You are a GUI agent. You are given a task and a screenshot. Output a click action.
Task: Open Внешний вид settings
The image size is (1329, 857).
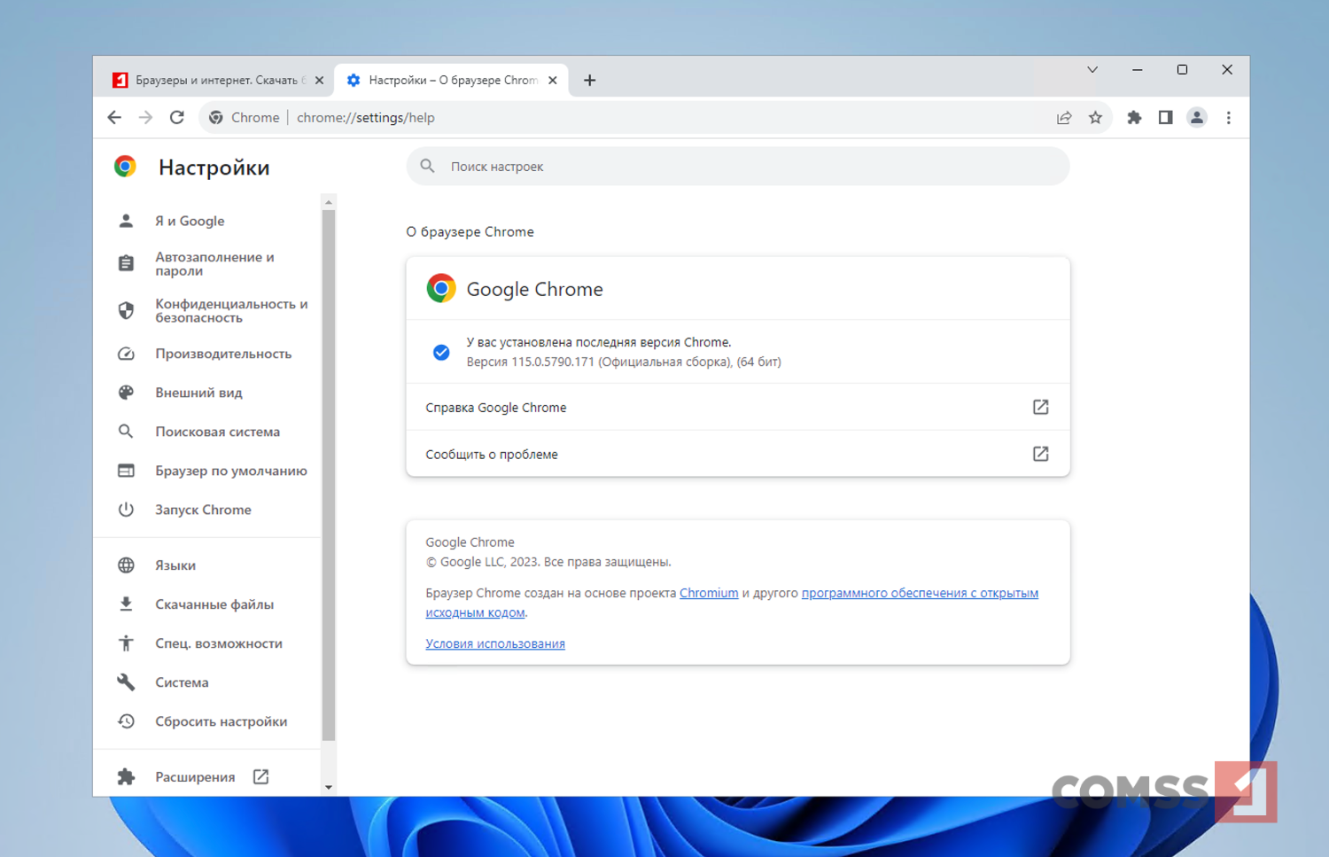pyautogui.click(x=207, y=392)
